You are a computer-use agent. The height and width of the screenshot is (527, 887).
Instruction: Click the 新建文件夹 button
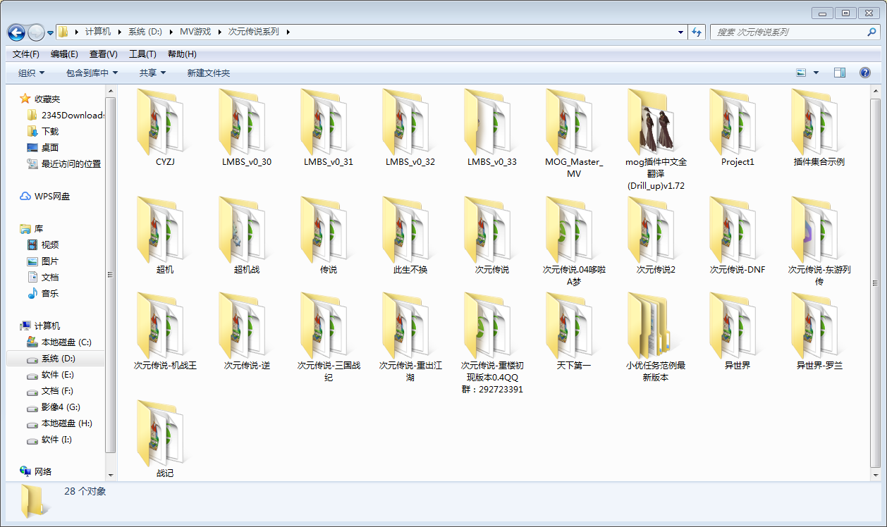pyautogui.click(x=209, y=73)
